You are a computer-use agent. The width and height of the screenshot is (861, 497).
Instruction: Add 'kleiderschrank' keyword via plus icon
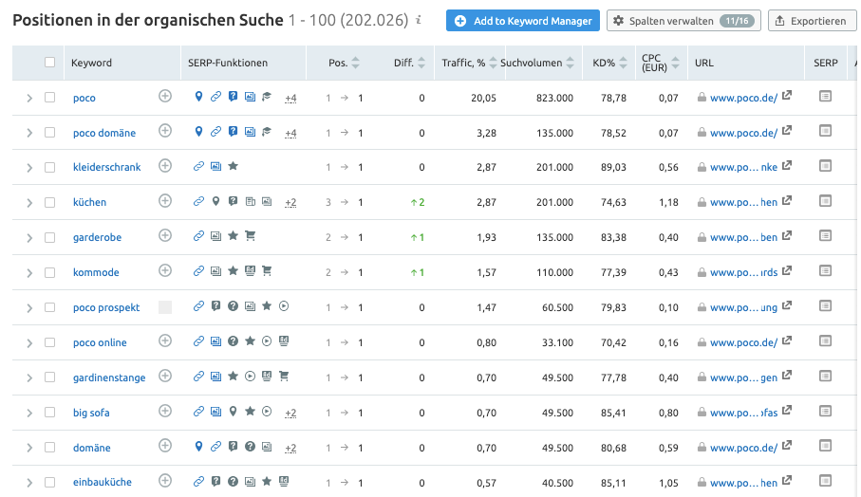[165, 166]
